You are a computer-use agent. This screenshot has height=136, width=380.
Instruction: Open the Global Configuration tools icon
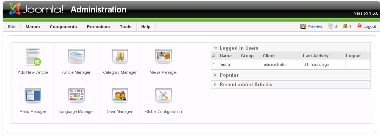[x=164, y=96]
